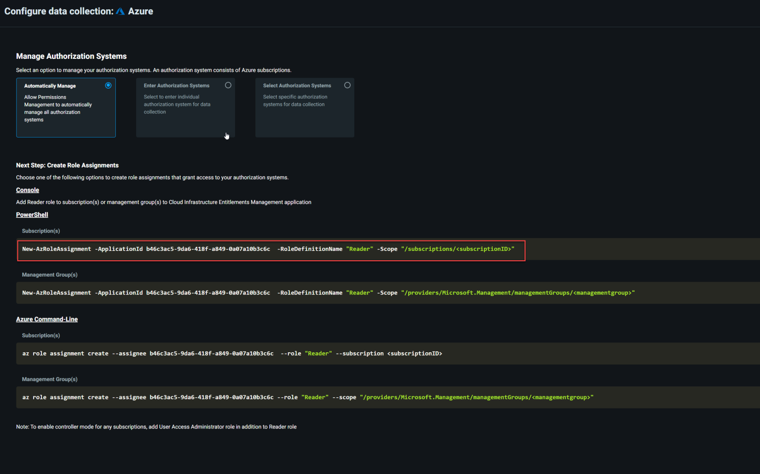Viewport: 760px width, 474px height.
Task: Choose the Enter Authorization Systems option
Action: coord(228,85)
